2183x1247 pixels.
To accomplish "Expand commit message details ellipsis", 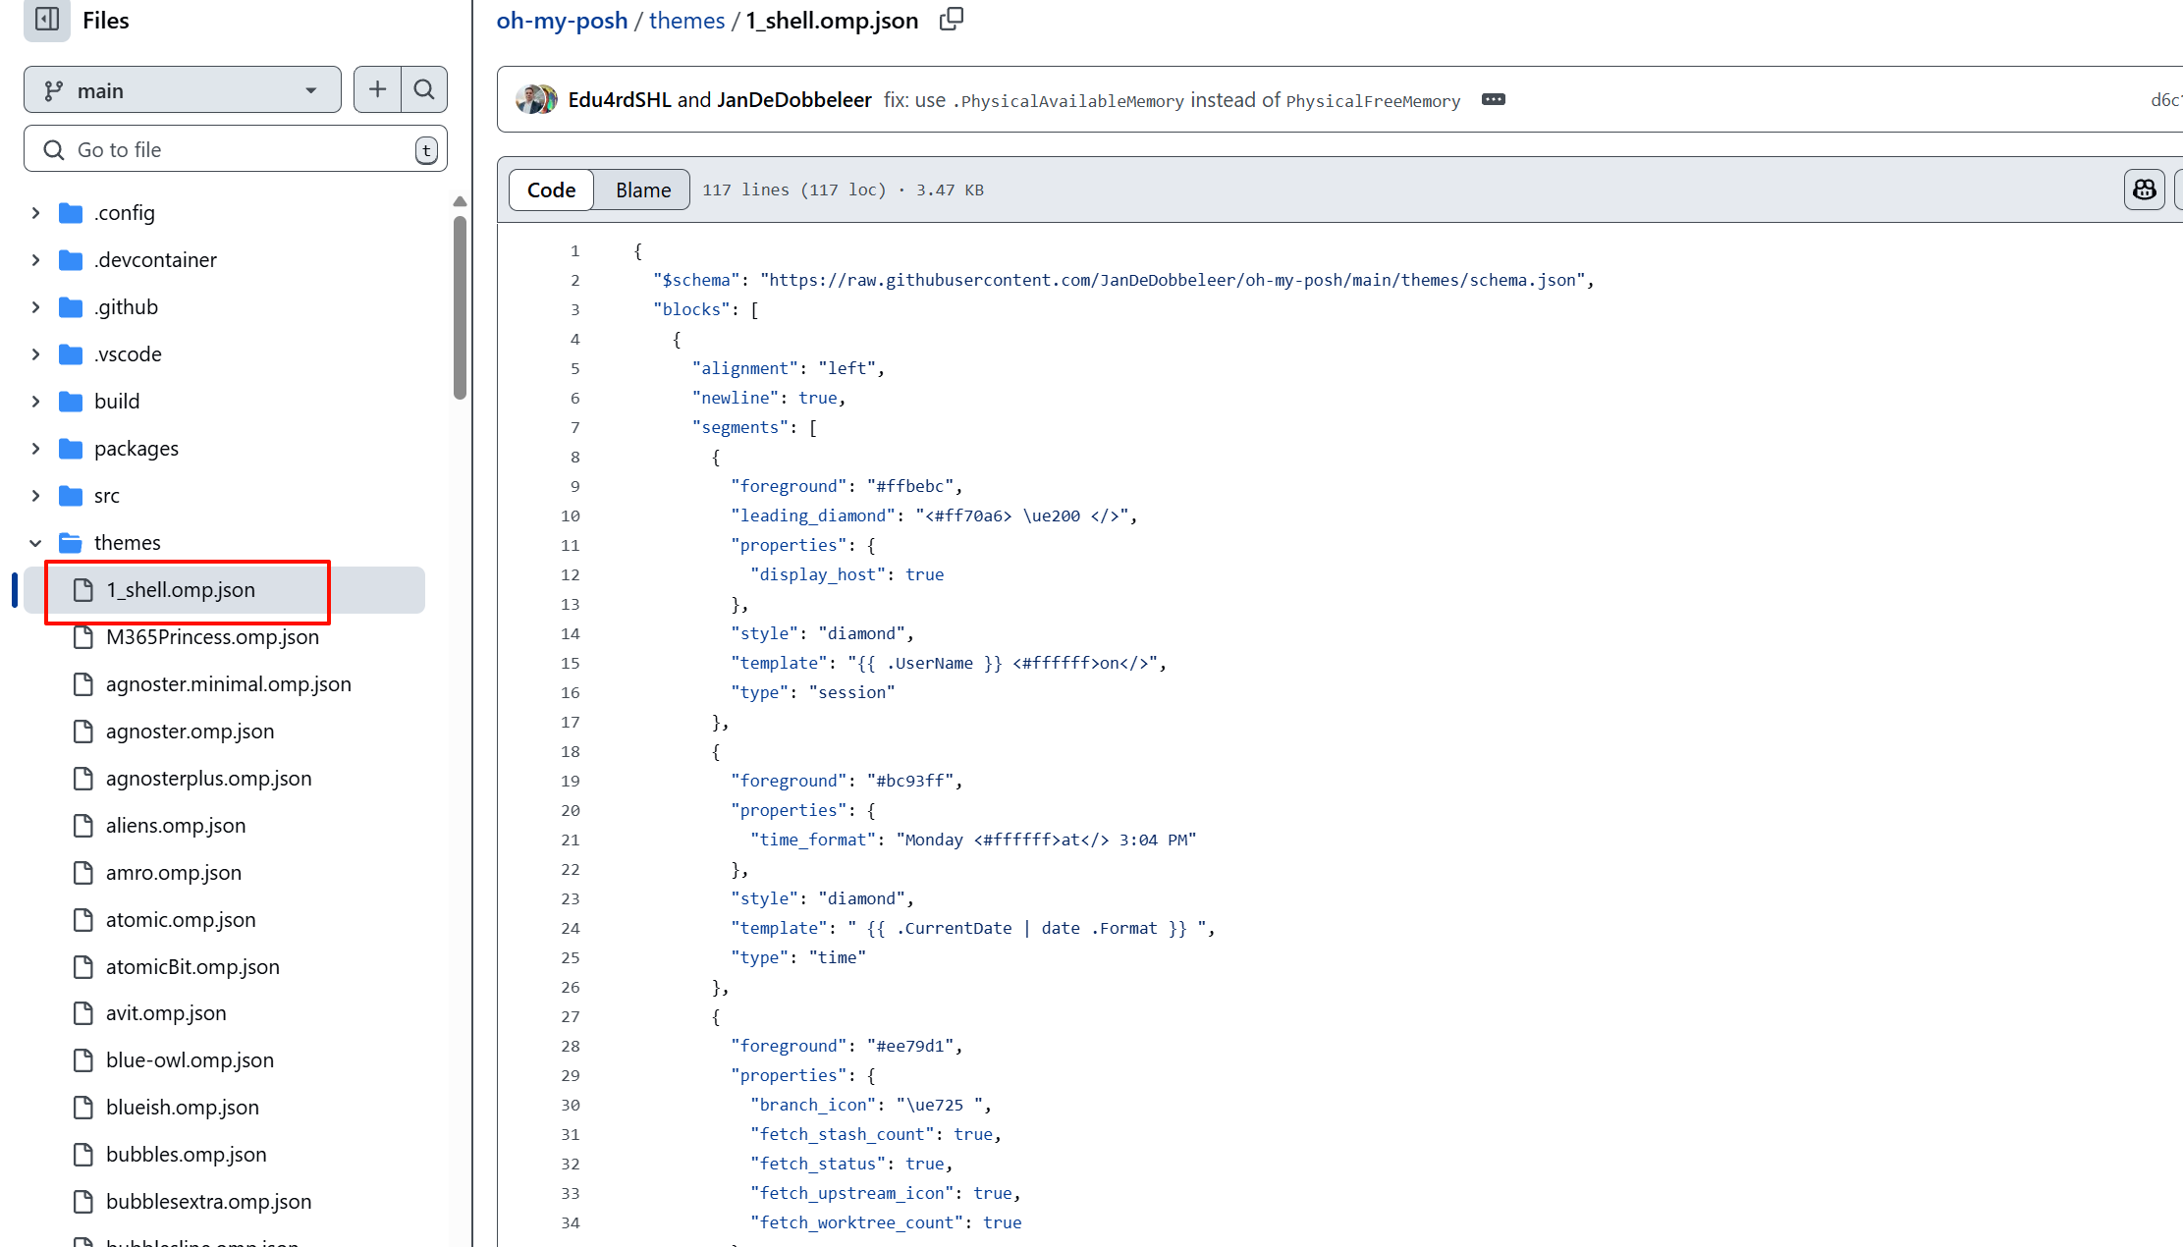I will (x=1494, y=100).
